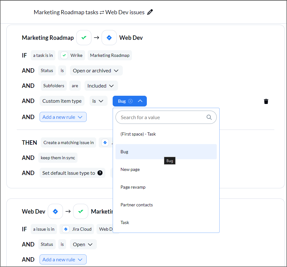287x267 pixels.
Task: Click the Wrike icon in the IF row chip
Action: [64, 55]
